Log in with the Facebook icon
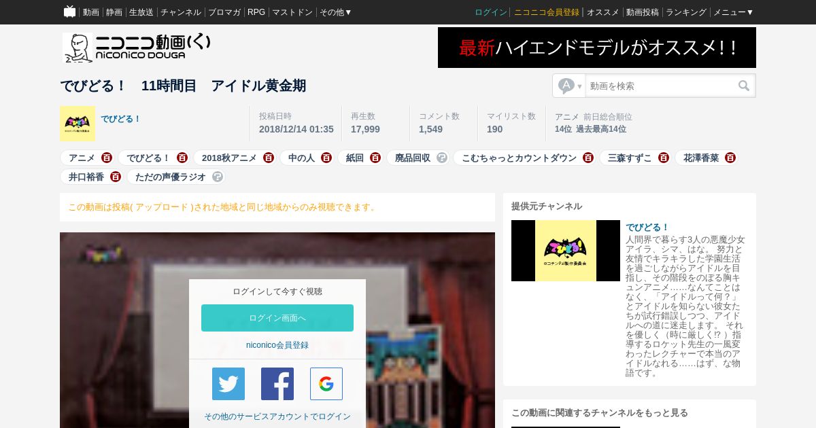The width and height of the screenshot is (816, 428). 277,384
